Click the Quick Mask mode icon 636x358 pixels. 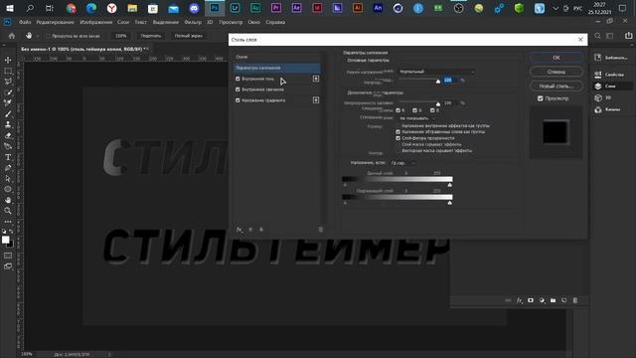coord(8,256)
